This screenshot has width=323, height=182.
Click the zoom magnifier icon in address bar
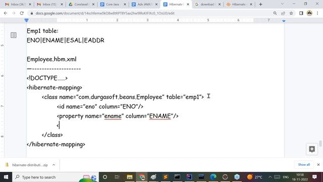click(x=275, y=13)
